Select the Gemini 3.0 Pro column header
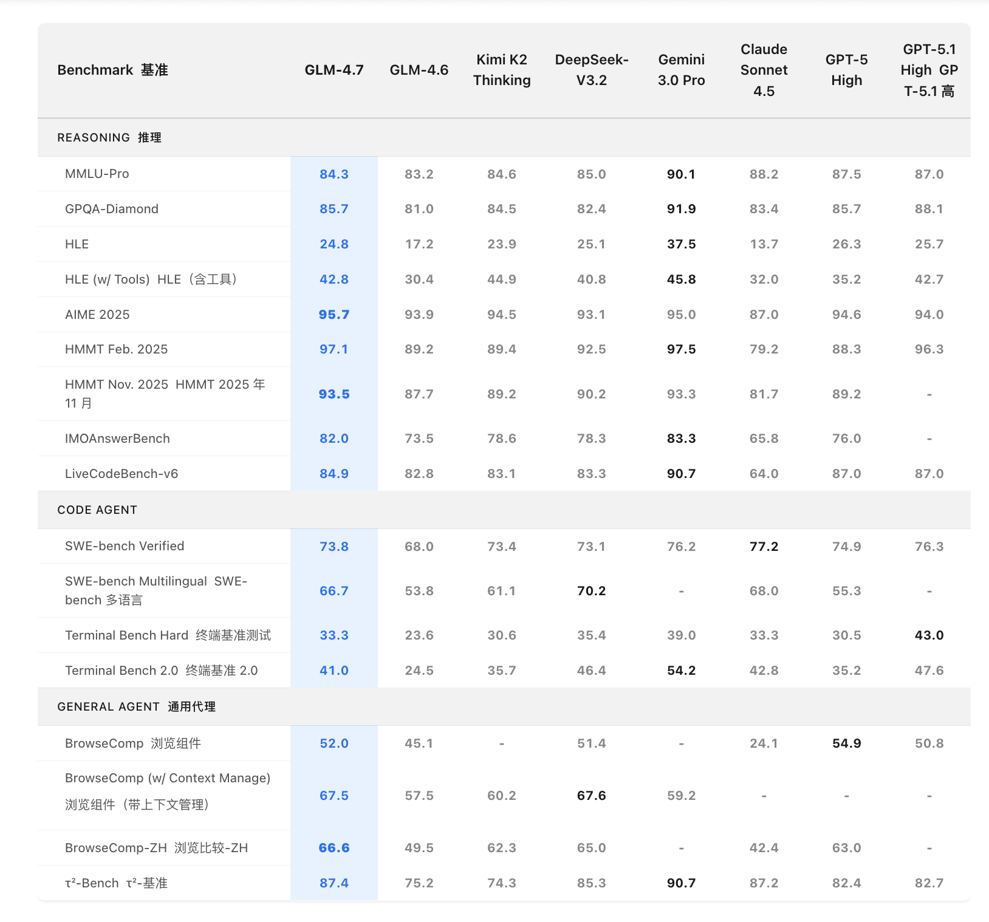The height and width of the screenshot is (922, 989). [x=682, y=70]
